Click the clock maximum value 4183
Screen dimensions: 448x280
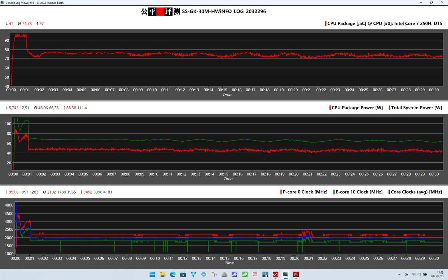pos(108,192)
